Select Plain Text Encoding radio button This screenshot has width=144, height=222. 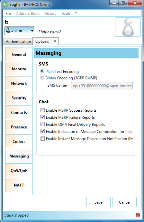tap(42, 71)
